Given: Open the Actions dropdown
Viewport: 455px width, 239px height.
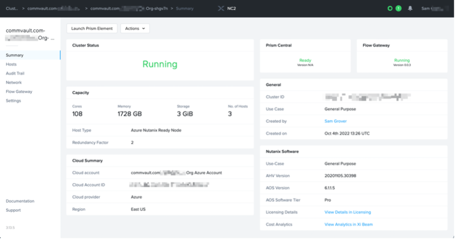Looking at the screenshot, I should click(x=135, y=28).
